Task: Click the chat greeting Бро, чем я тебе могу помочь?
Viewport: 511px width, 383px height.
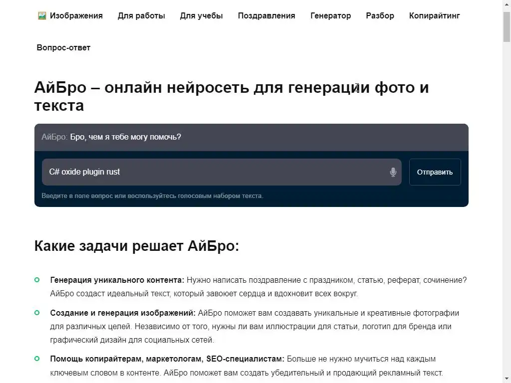Action: coord(125,137)
